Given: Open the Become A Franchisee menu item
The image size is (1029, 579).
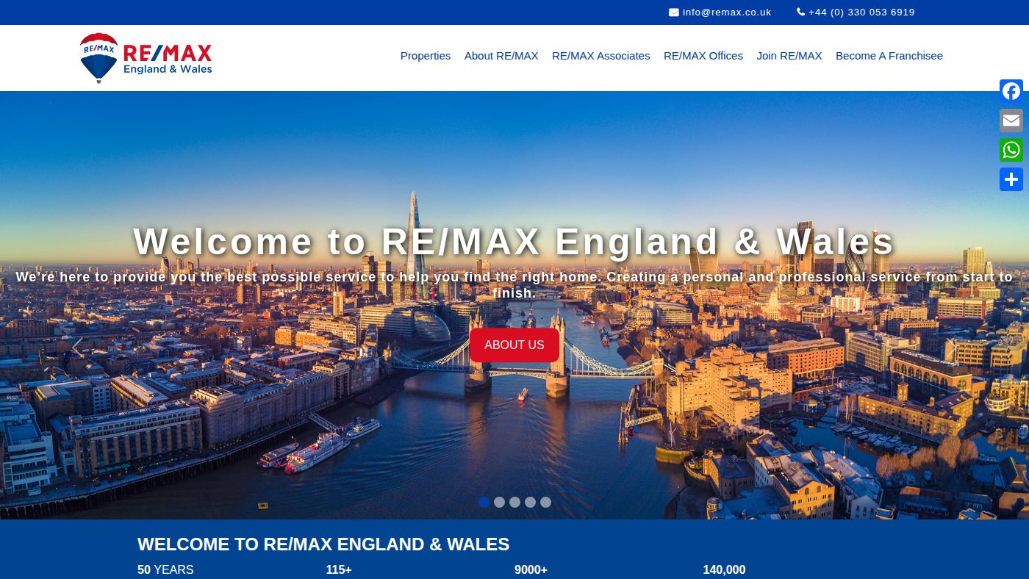Looking at the screenshot, I should (x=889, y=56).
